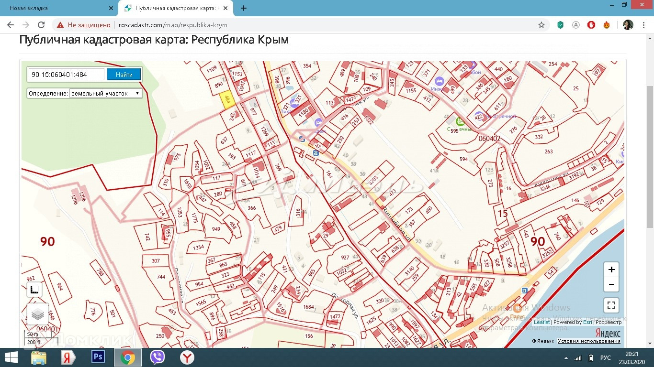
Task: Open Photoshop from the taskbar
Action: [x=98, y=357]
